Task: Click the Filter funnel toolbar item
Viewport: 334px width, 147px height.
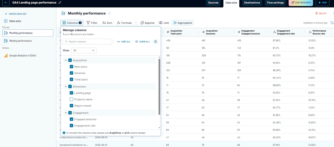Action: [x=92, y=23]
